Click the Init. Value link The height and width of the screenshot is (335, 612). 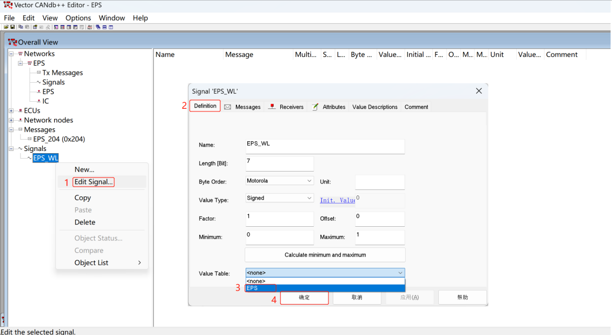[x=337, y=200]
